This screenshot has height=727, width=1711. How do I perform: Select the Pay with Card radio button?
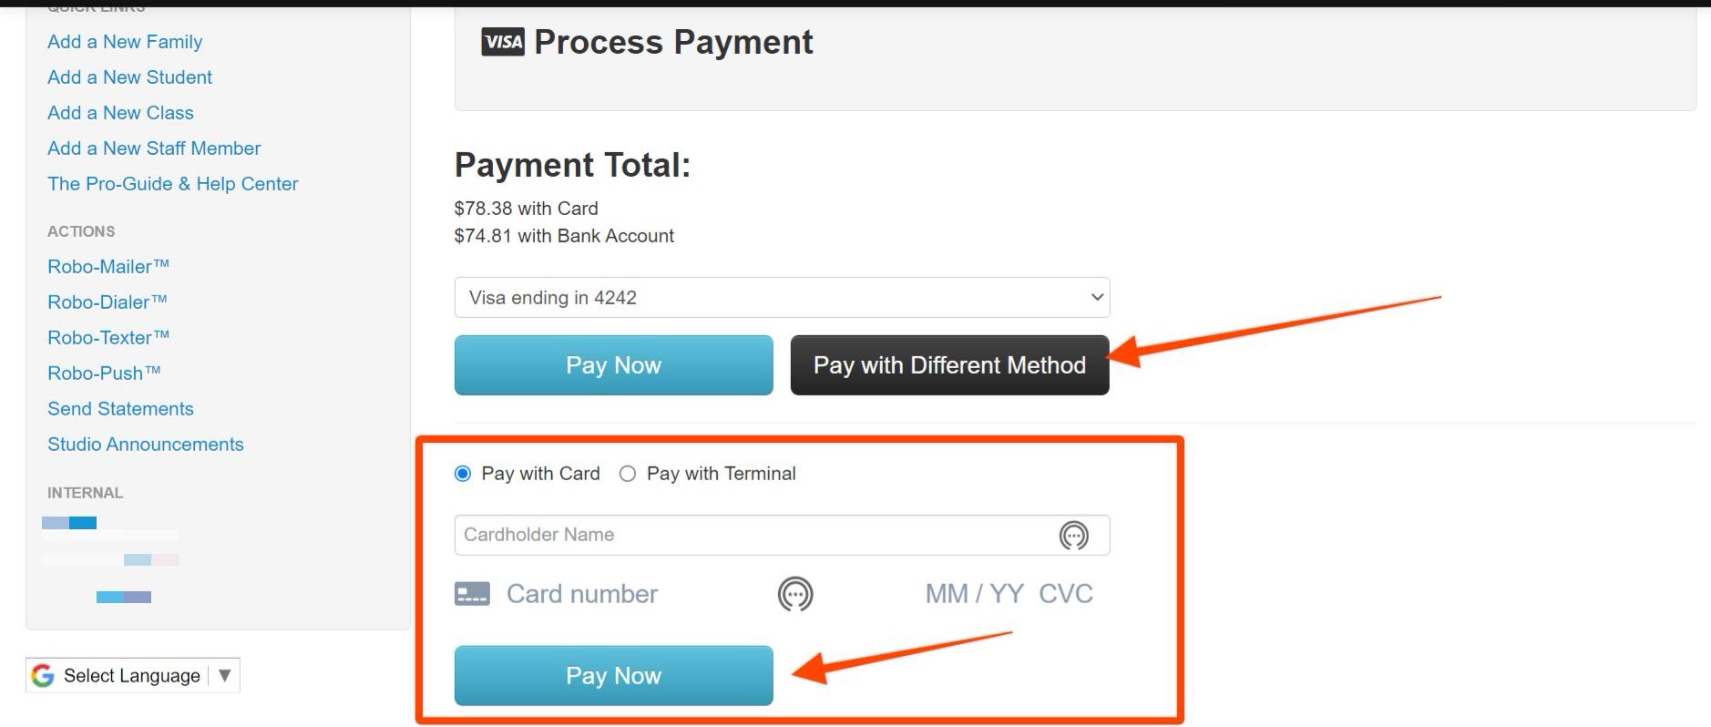pyautogui.click(x=463, y=474)
